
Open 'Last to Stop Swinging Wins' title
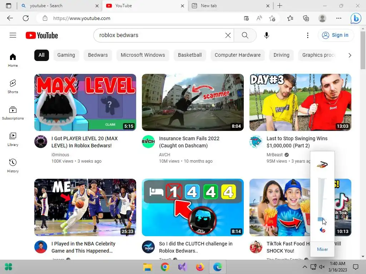(297, 142)
